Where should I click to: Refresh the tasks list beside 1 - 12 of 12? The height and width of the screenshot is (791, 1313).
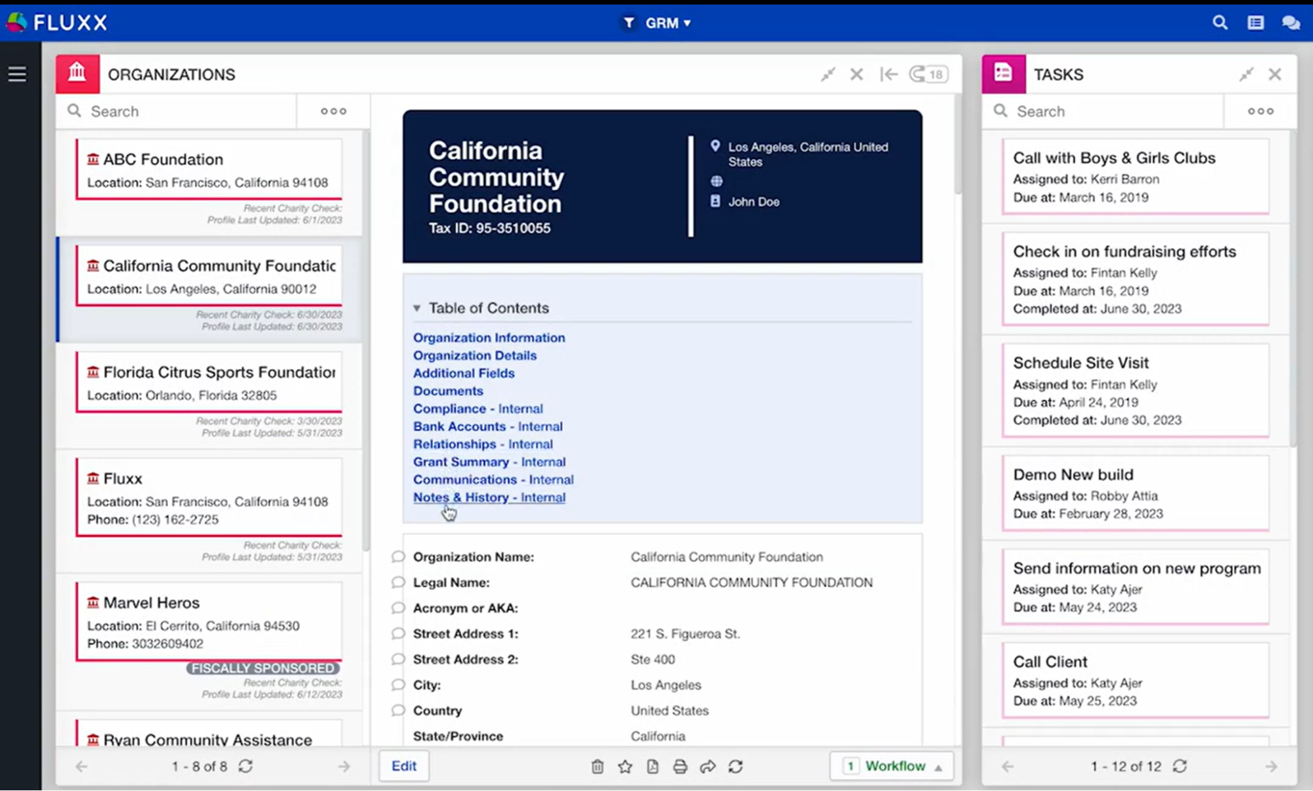click(1180, 766)
